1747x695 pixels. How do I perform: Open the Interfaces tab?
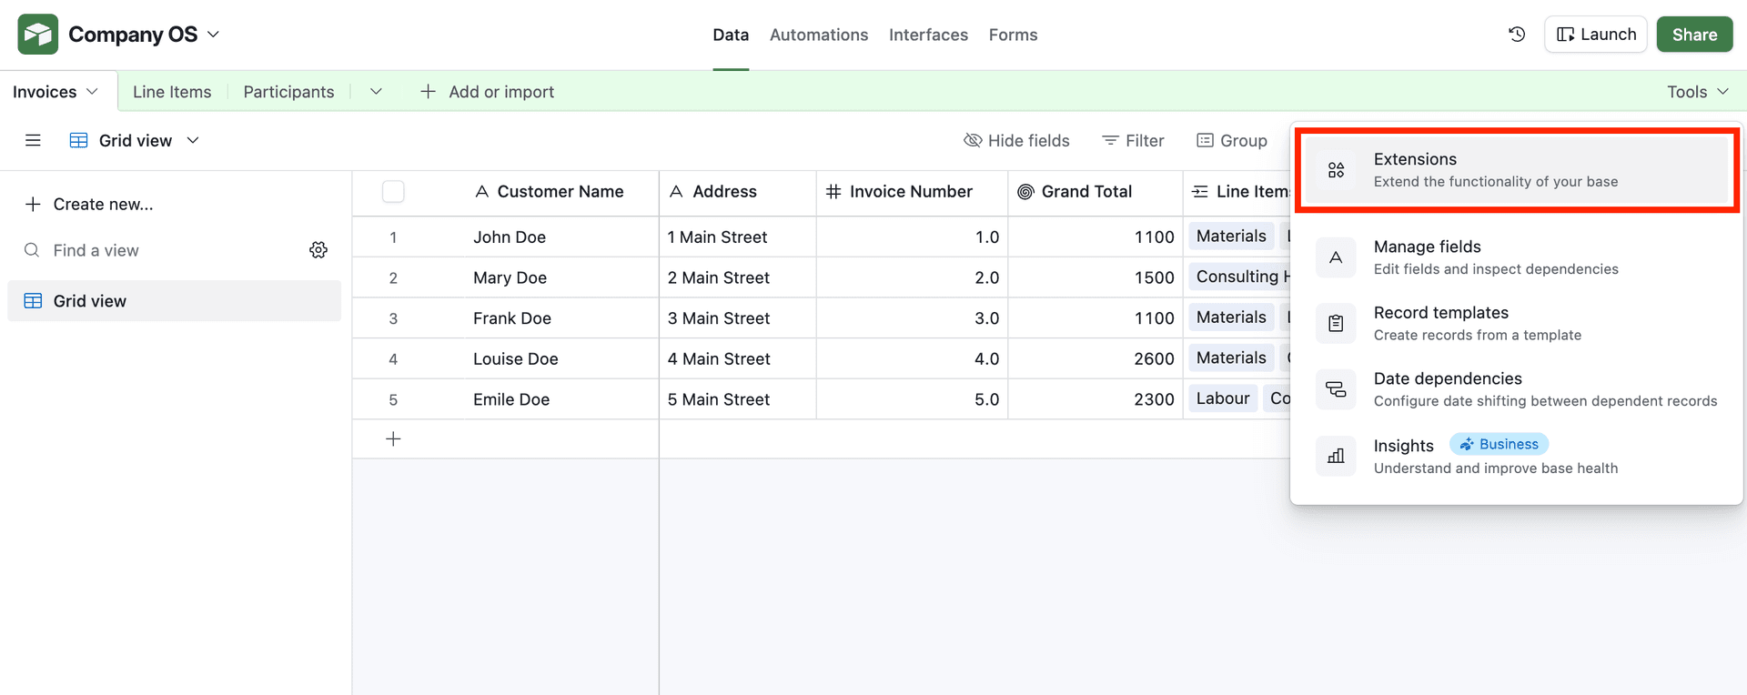[x=928, y=35]
